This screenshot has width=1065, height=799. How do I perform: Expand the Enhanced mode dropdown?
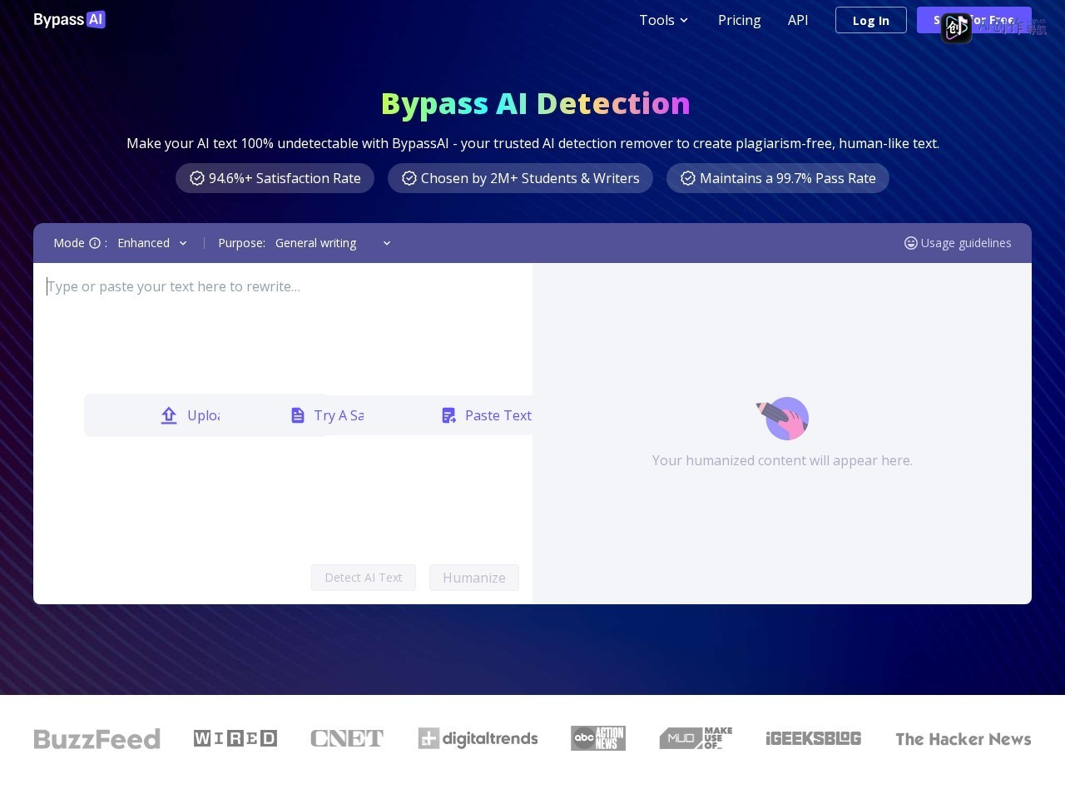pyautogui.click(x=152, y=243)
